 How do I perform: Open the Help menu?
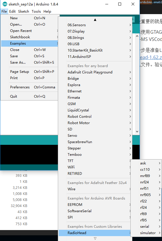coord(47,12)
